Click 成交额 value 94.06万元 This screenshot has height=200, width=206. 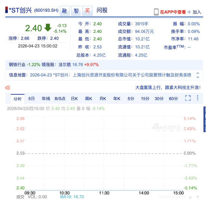click(x=144, y=31)
